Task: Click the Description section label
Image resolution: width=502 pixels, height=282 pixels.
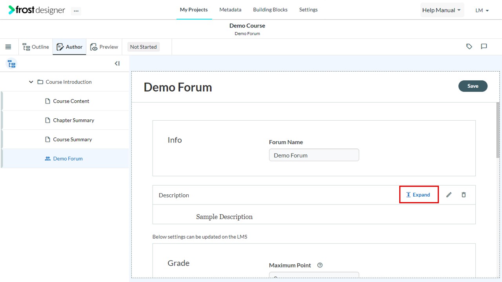Action: [x=174, y=195]
